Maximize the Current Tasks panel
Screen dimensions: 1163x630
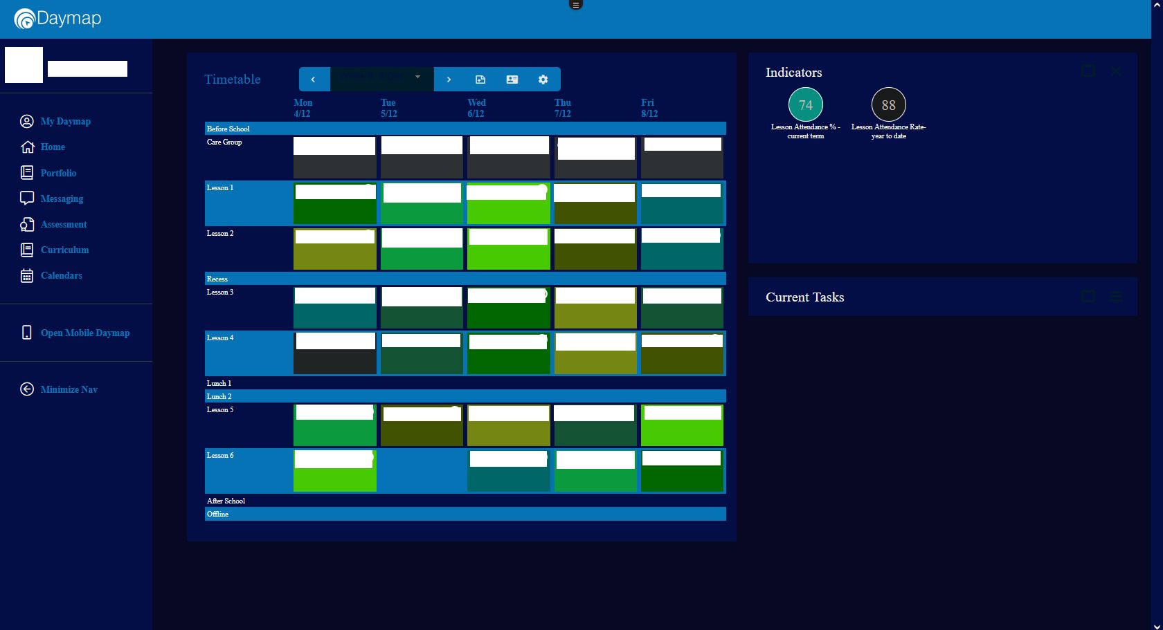coord(1088,296)
